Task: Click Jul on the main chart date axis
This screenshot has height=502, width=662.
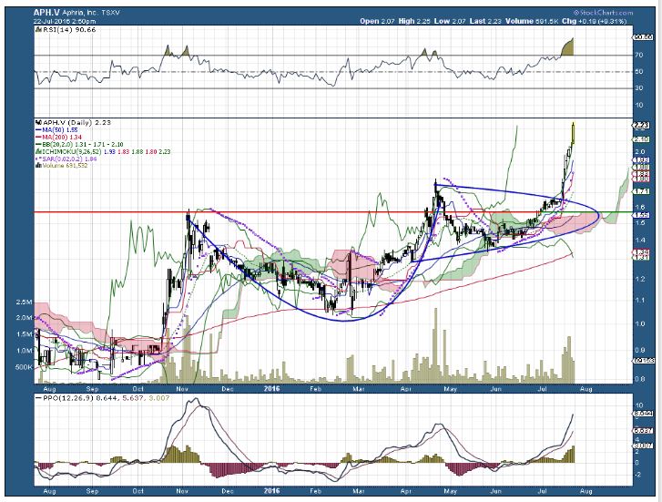Action: click(x=543, y=389)
